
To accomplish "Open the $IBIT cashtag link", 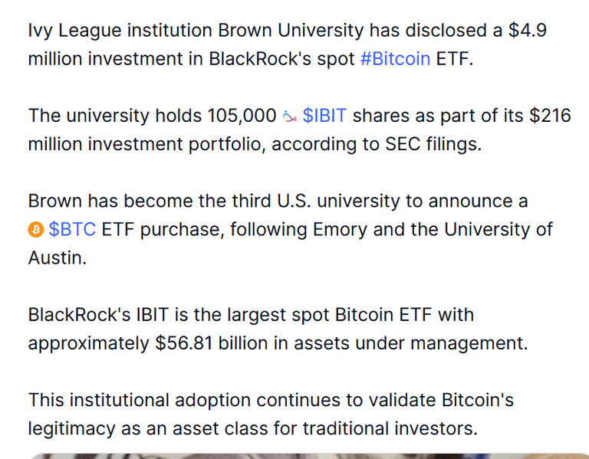I will [x=324, y=116].
